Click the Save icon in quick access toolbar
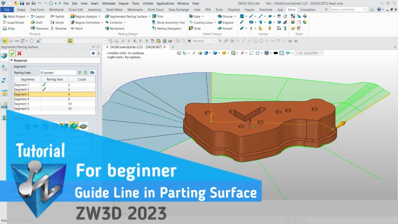 (22, 3)
